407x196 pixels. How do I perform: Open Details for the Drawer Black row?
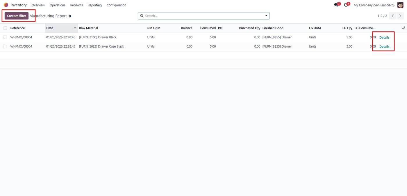pos(384,37)
